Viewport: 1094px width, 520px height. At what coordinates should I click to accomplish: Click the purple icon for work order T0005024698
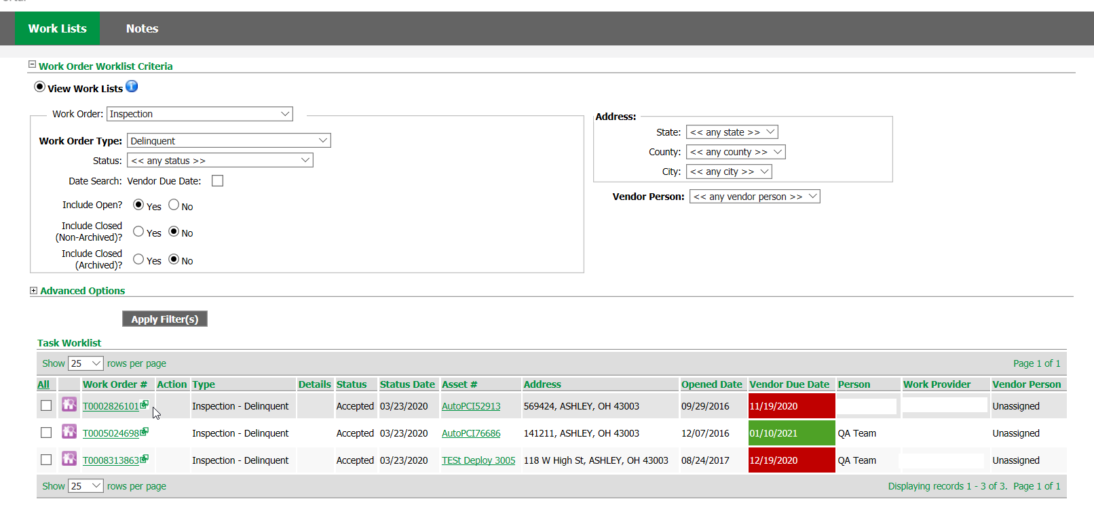(x=69, y=431)
